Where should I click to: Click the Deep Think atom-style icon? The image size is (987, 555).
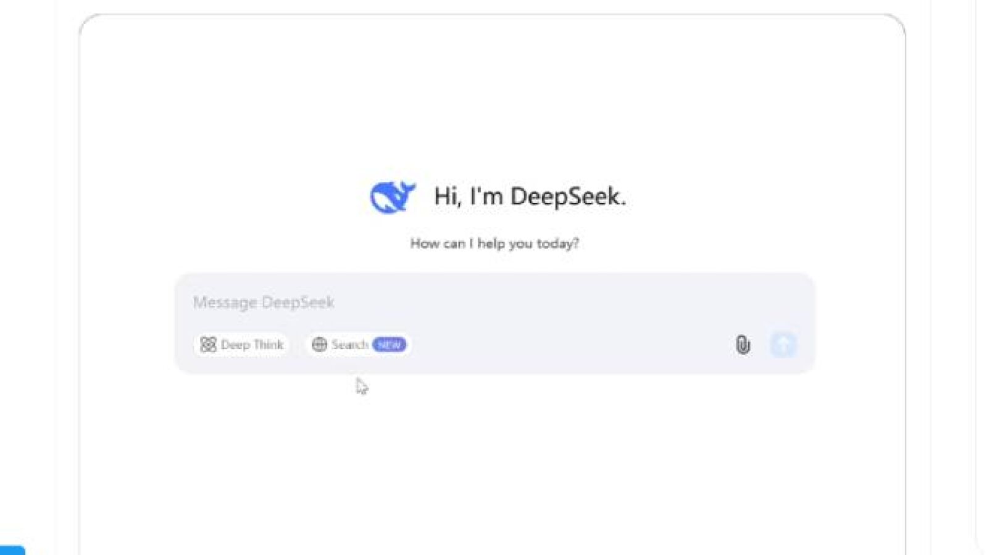point(208,345)
